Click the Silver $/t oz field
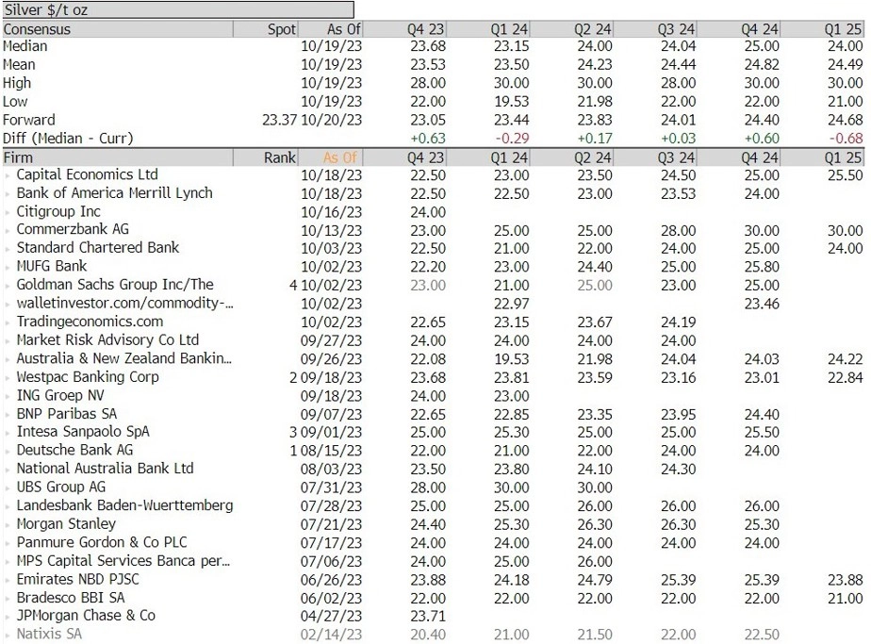The image size is (871, 644). 177,10
